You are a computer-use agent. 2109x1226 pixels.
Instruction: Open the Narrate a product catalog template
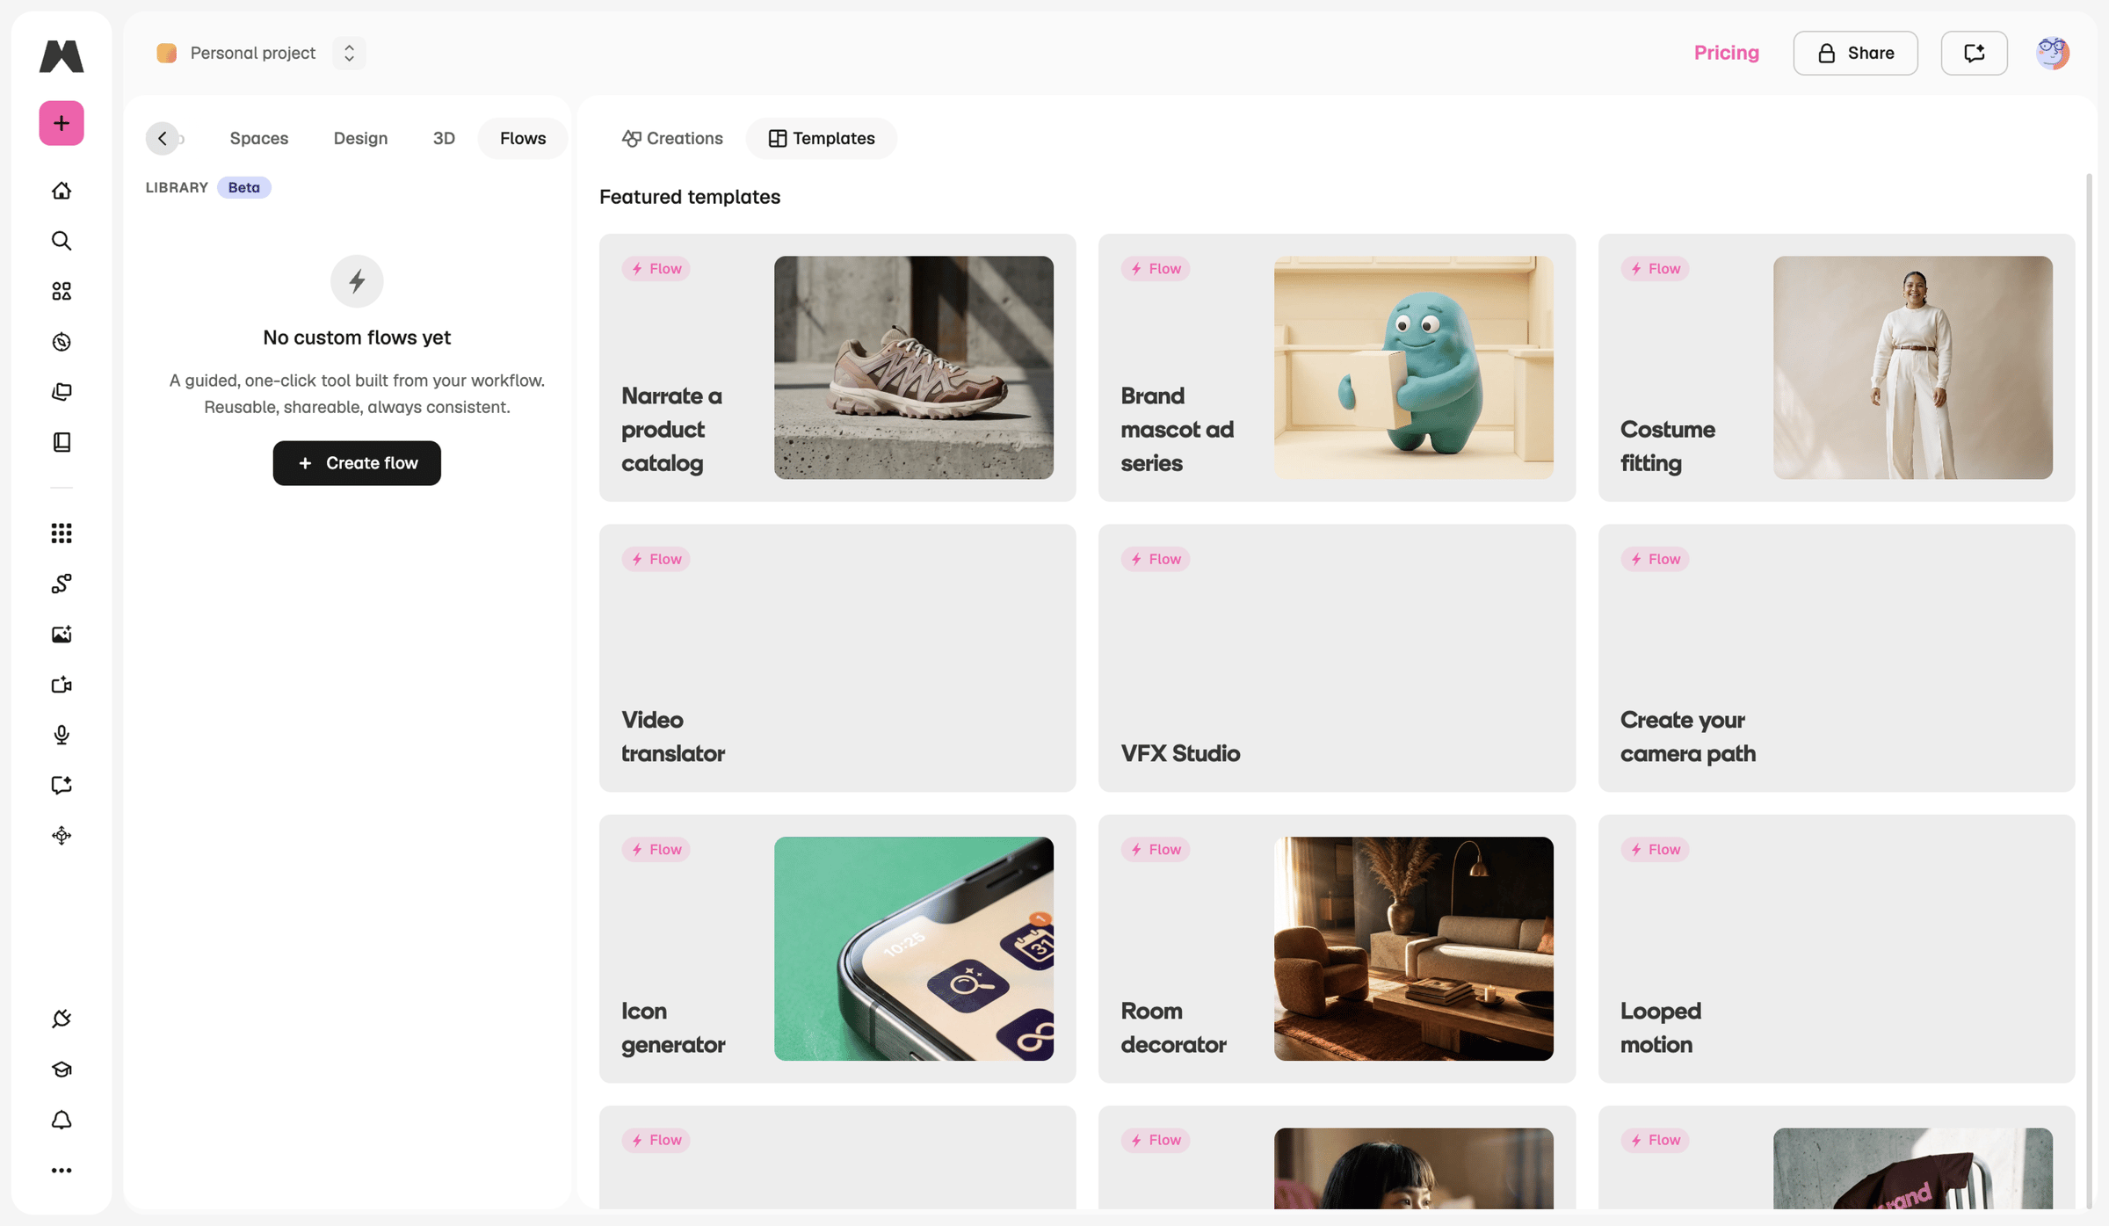tap(837, 367)
